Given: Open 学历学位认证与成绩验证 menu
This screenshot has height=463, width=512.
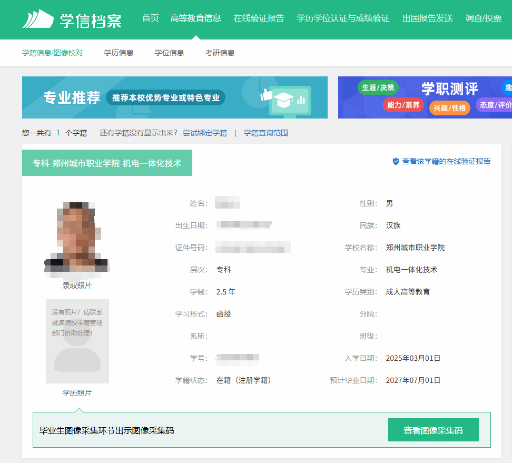Looking at the screenshot, I should pos(343,18).
